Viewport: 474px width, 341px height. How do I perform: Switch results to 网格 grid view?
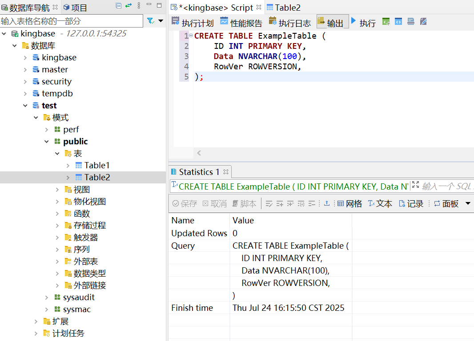349,203
